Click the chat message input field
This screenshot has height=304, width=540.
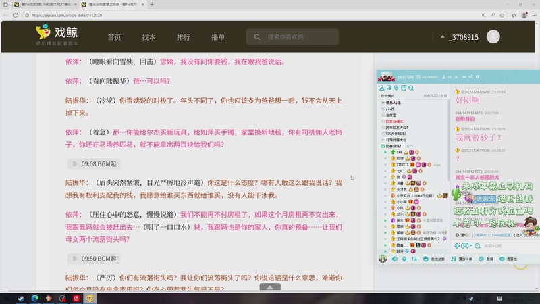point(511,246)
